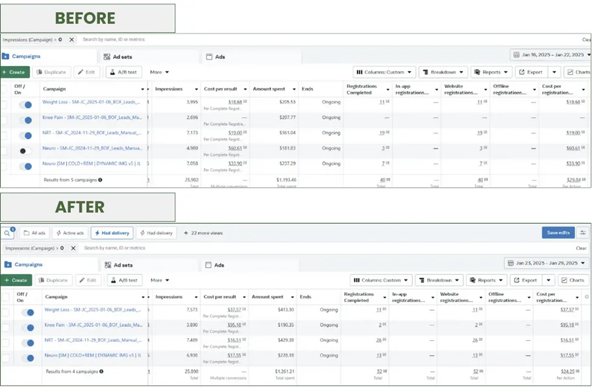Open Charts in the AFTER toolbar

point(573,280)
